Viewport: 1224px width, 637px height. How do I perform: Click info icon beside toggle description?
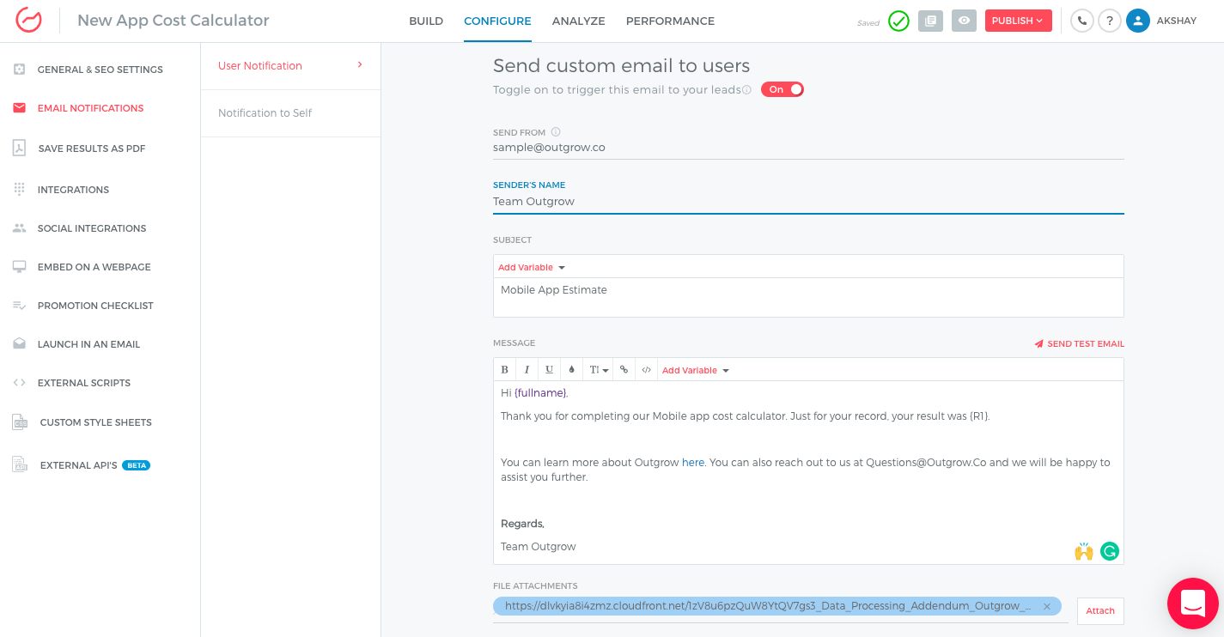pos(746,90)
